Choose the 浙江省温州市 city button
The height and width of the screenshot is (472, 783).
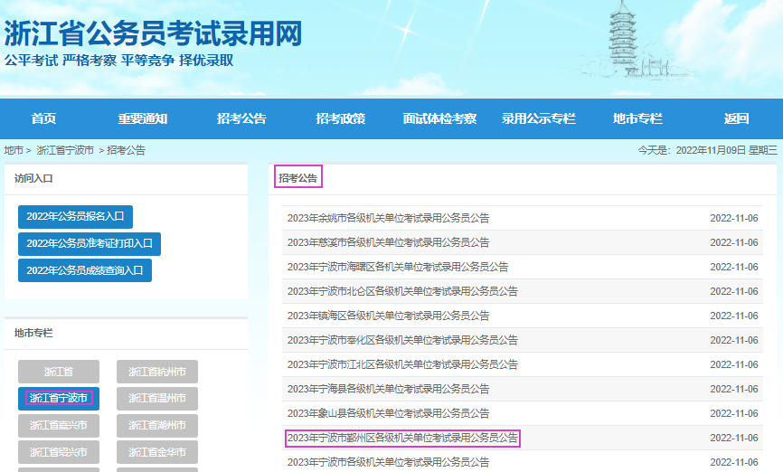(x=157, y=398)
